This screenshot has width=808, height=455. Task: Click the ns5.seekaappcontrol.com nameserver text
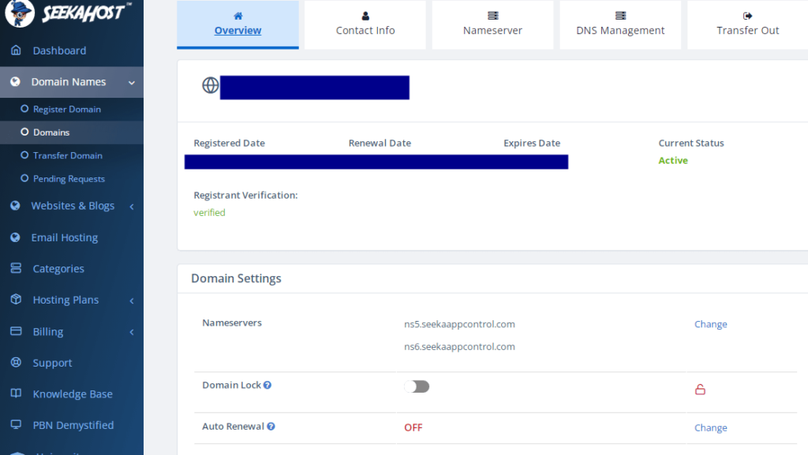(x=459, y=324)
